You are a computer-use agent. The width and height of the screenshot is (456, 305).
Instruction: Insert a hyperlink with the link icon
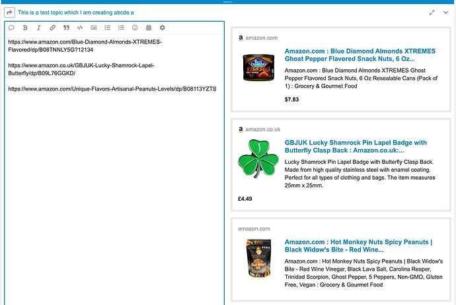[52, 28]
